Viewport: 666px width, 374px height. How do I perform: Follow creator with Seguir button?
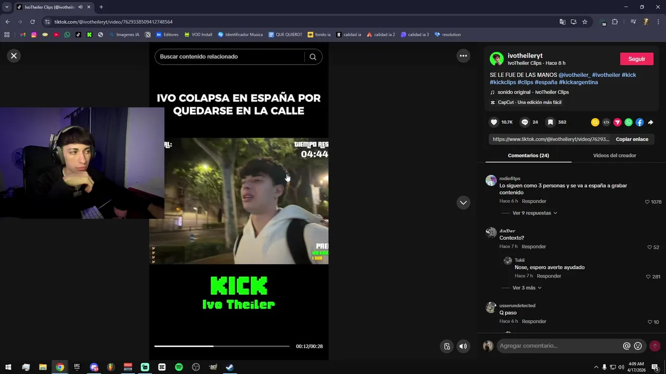pyautogui.click(x=636, y=59)
